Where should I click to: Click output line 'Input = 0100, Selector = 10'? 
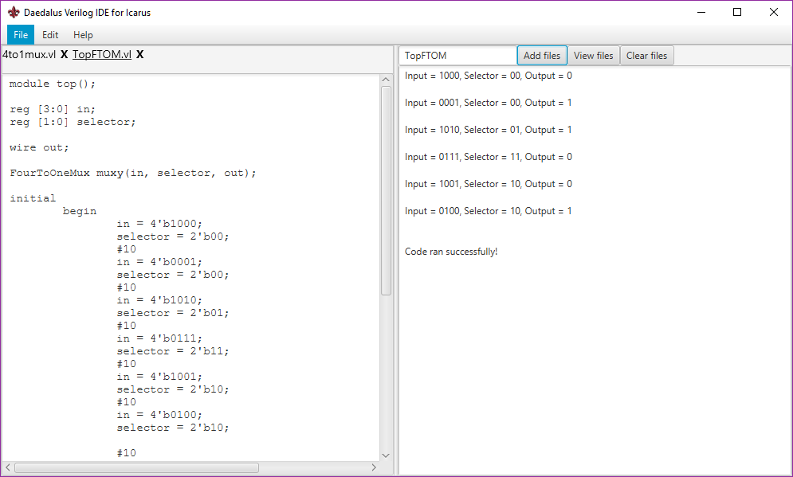tap(489, 211)
